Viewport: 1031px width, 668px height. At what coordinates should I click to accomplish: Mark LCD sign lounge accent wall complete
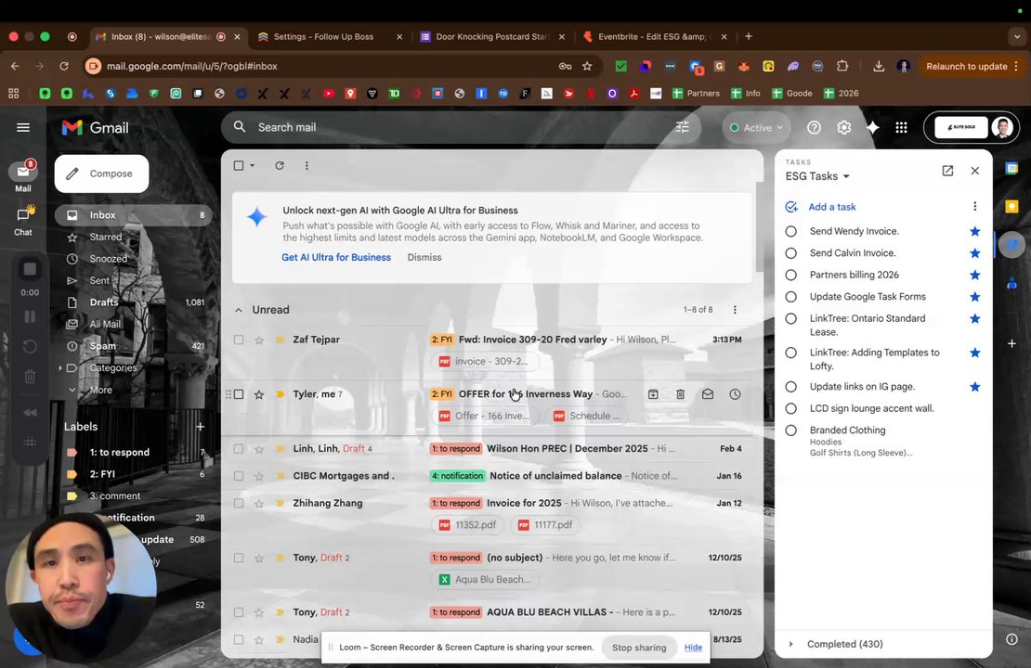coord(791,408)
